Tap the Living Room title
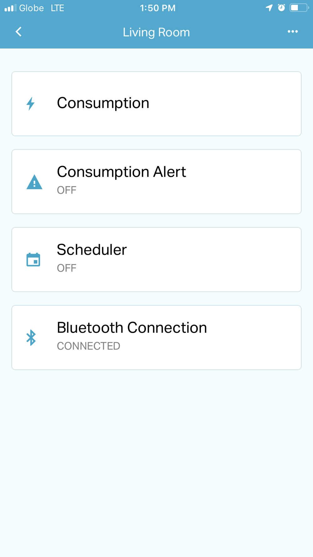The image size is (313, 557). pyautogui.click(x=156, y=32)
